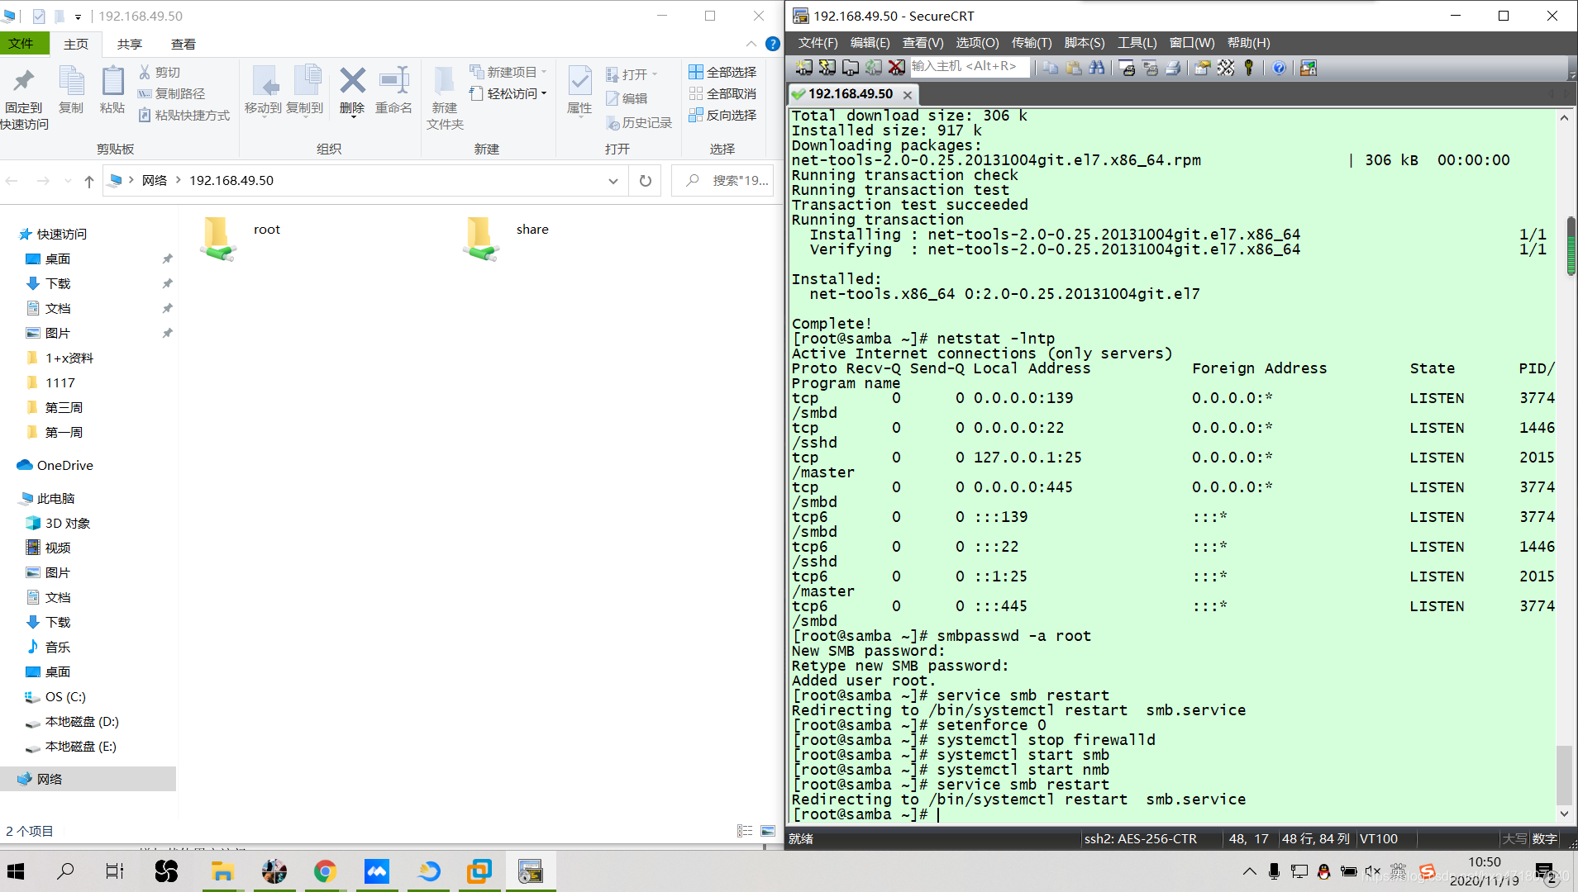Click Invert Selection in ribbon
1578x892 pixels.
click(722, 115)
